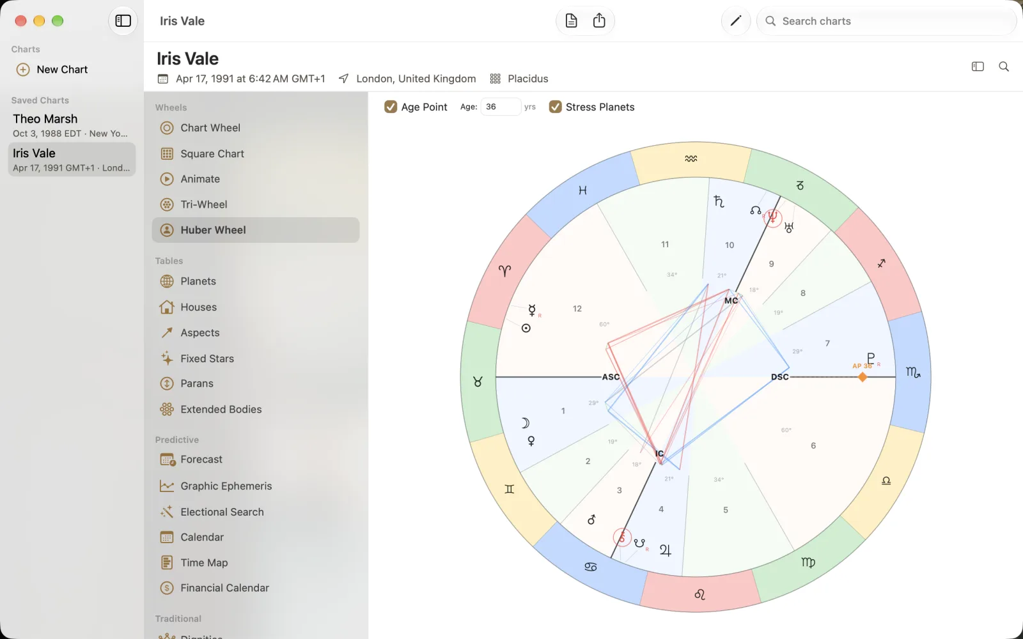Open the Houses table
Viewport: 1023px width, 639px height.
[x=256, y=307]
